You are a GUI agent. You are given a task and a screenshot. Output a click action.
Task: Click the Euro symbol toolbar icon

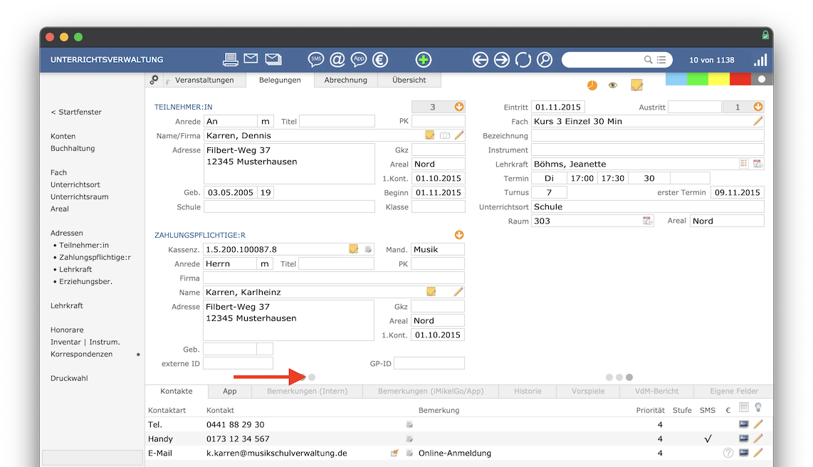click(x=380, y=60)
